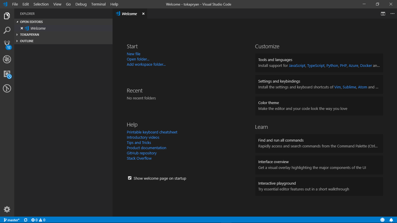Image resolution: width=397 pixels, height=223 pixels.
Task: Open Interface overview card
Action: click(319, 165)
